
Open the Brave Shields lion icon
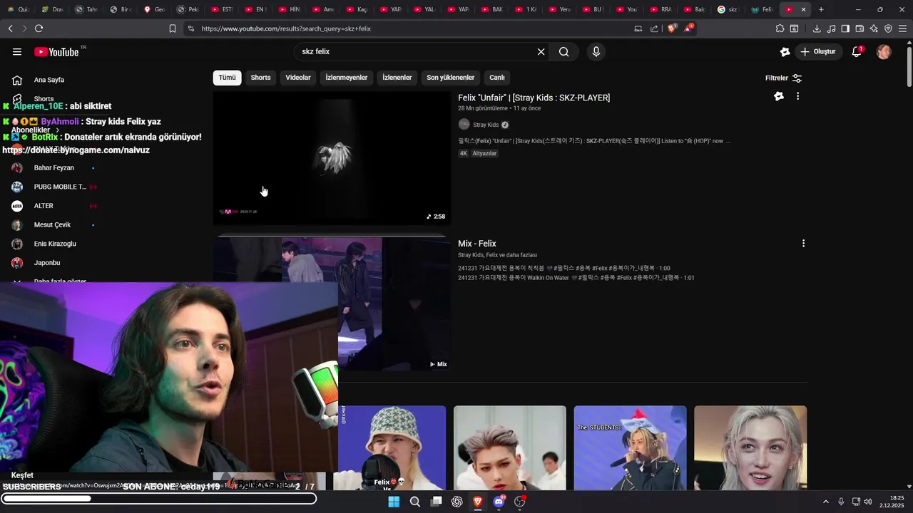click(x=672, y=28)
